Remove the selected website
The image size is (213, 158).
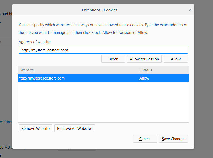(35, 128)
